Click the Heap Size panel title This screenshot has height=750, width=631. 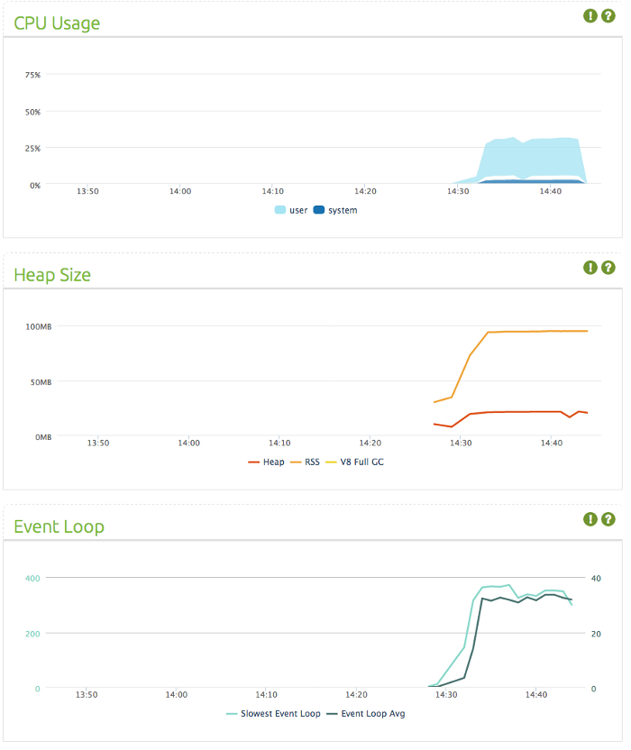(52, 275)
